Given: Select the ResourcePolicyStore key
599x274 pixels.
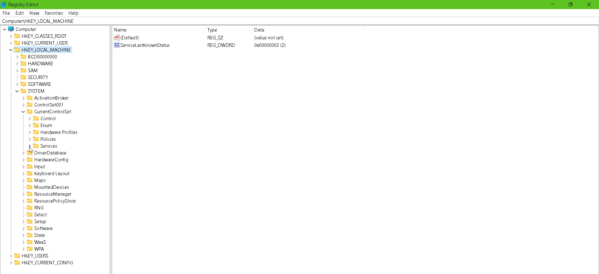Looking at the screenshot, I should [x=55, y=201].
